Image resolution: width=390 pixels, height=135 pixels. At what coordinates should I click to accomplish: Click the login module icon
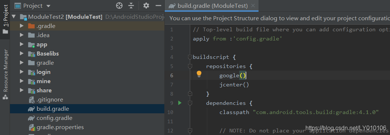[31, 72]
